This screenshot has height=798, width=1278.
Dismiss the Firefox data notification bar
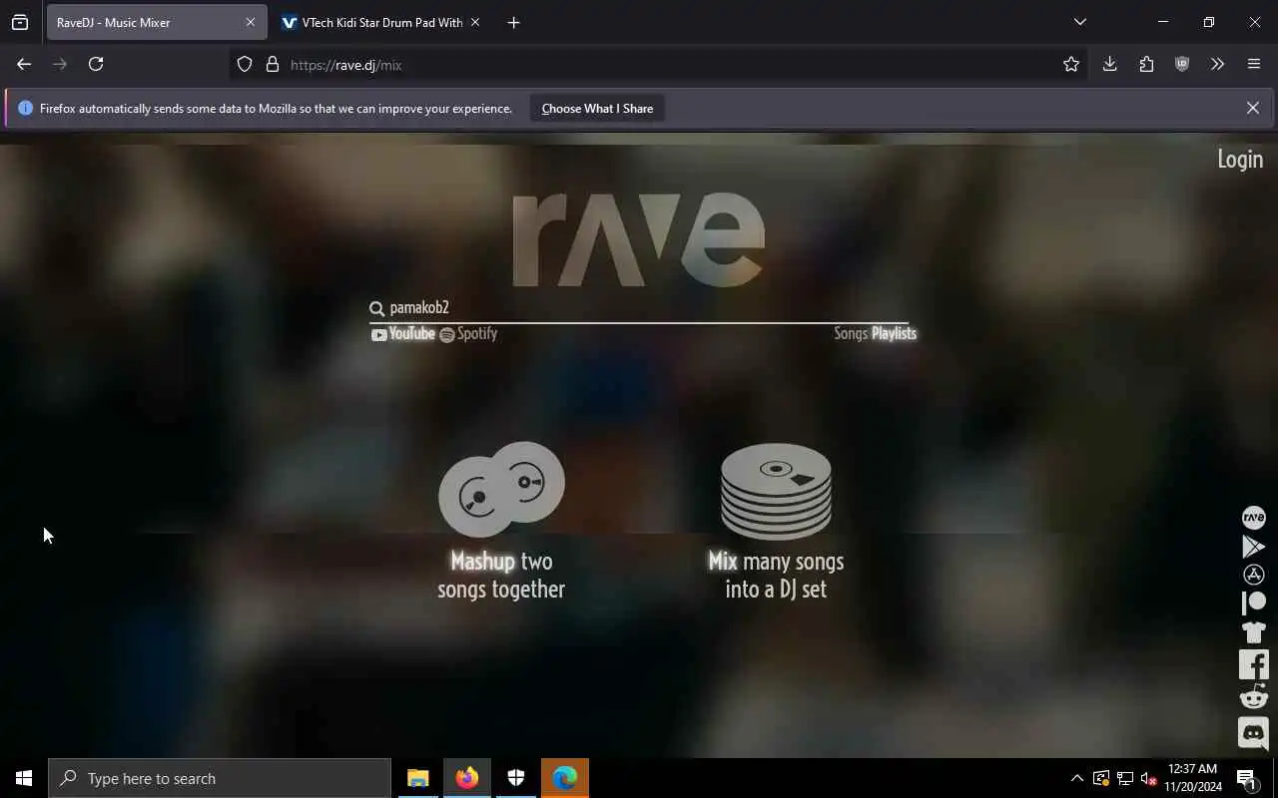tap(1252, 108)
